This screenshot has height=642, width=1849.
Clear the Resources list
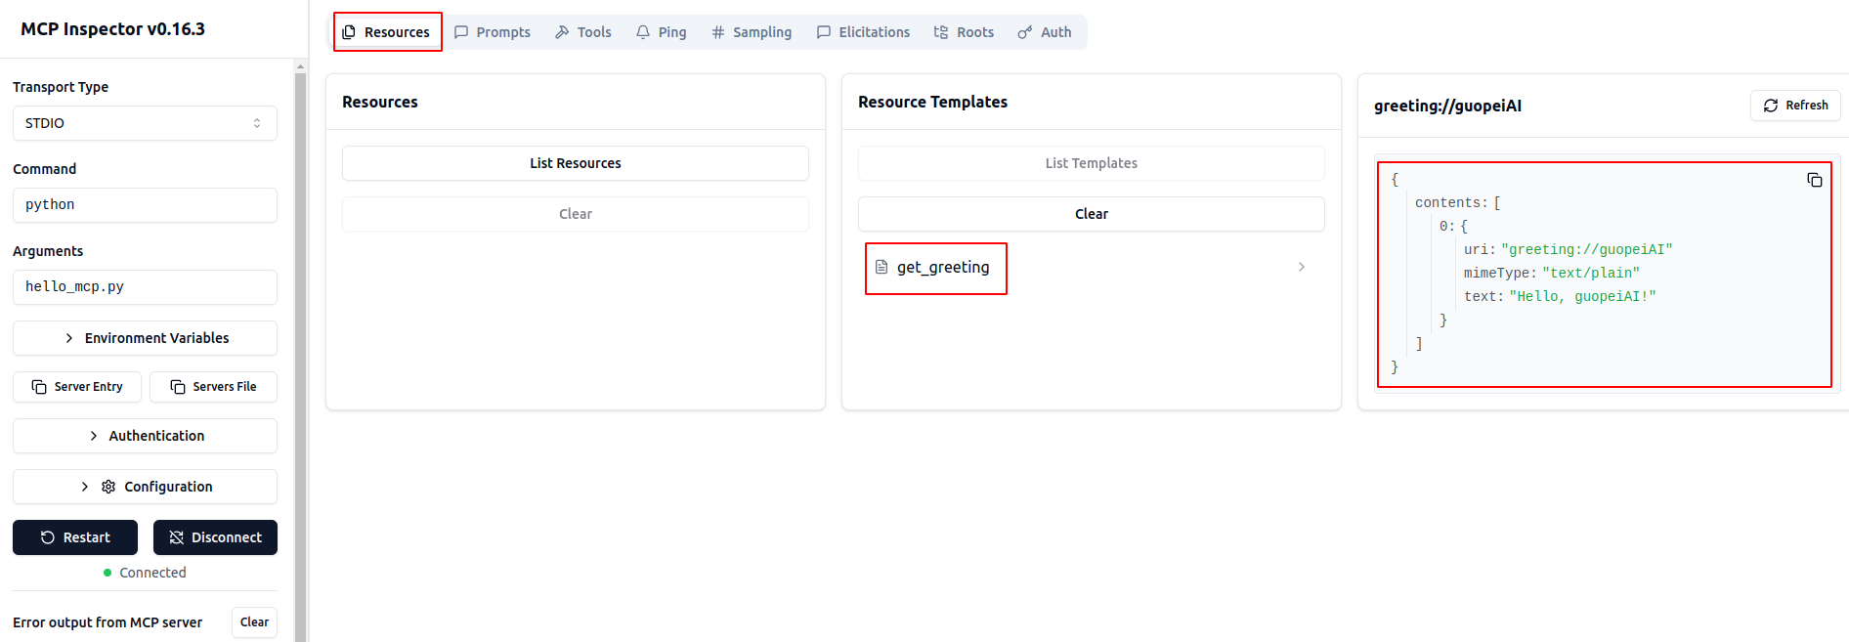(576, 214)
